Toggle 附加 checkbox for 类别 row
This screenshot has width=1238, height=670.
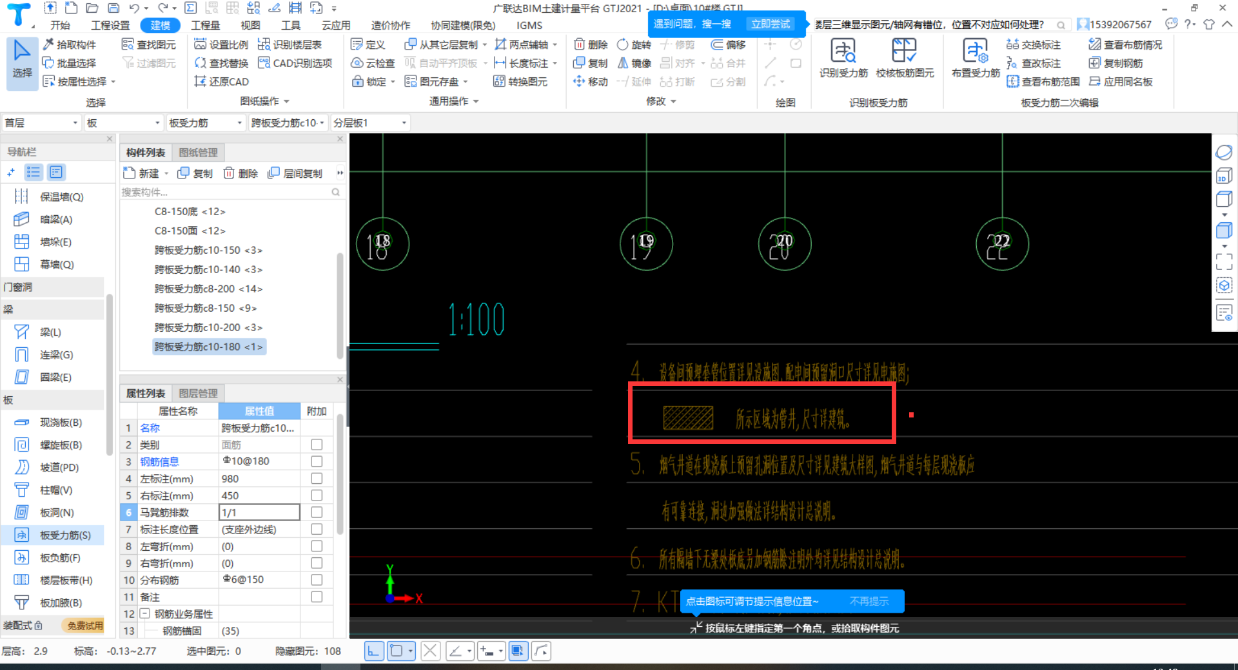coord(317,445)
